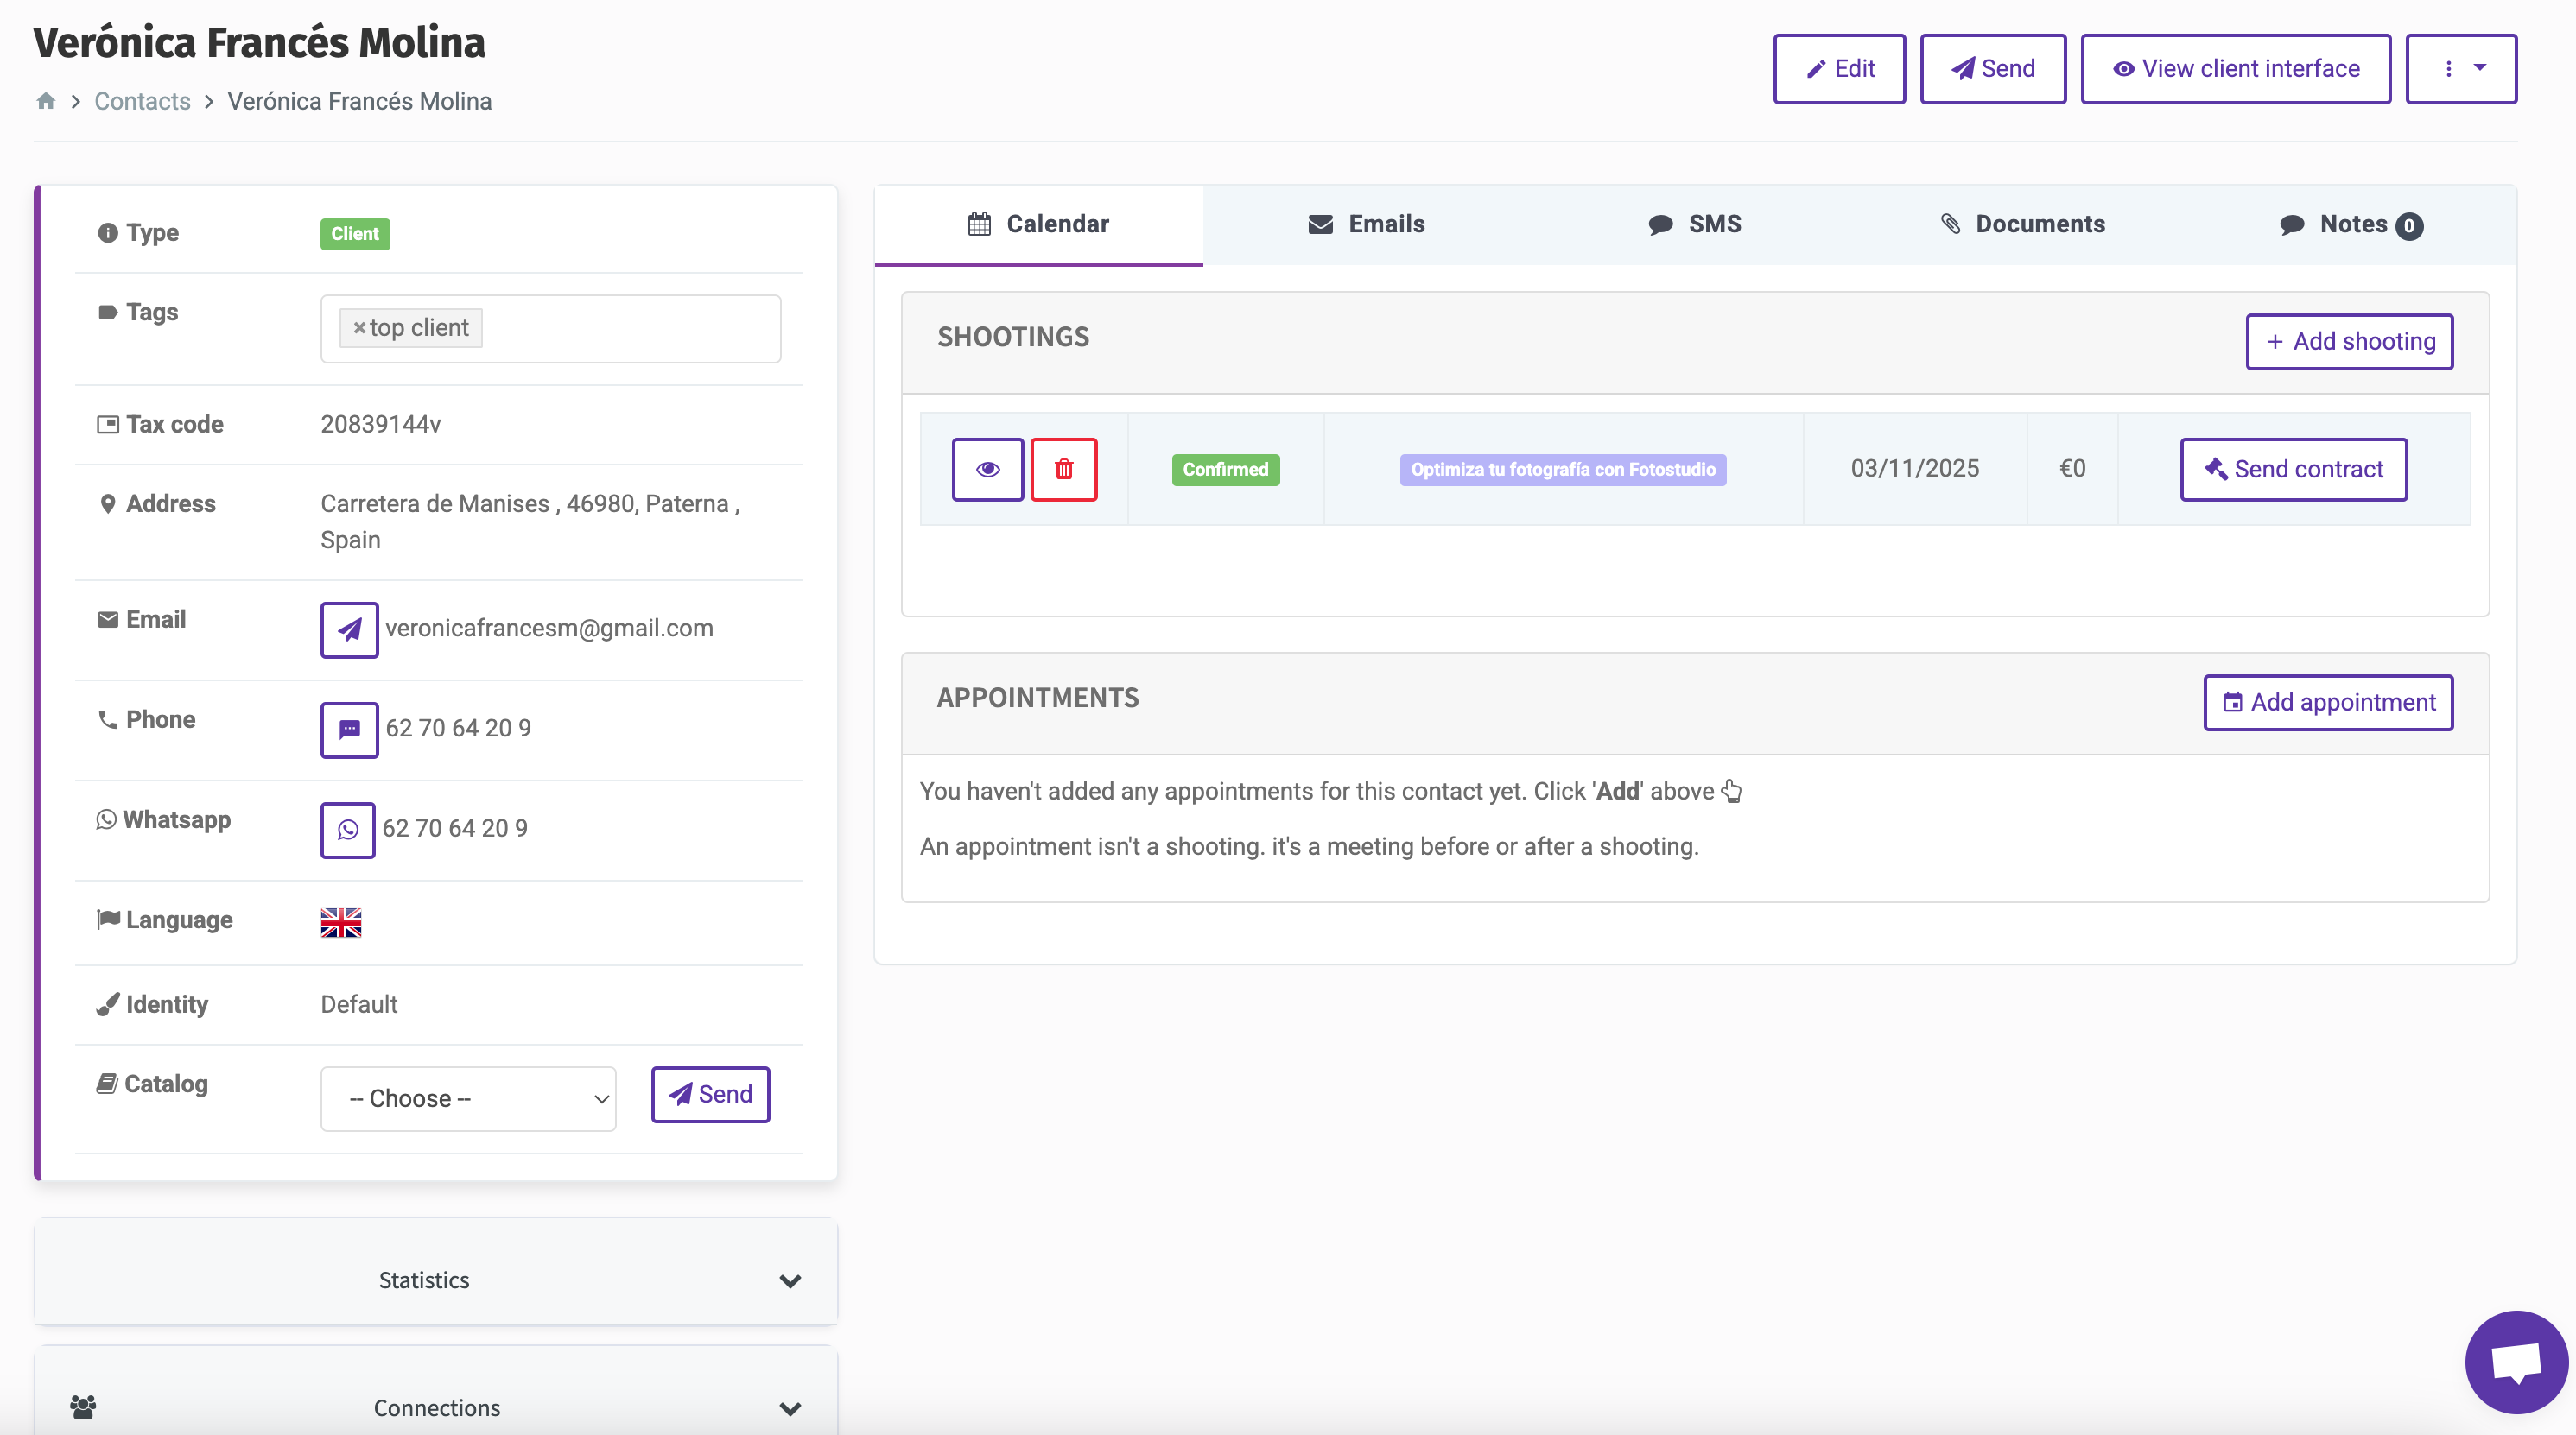Click the British flag language icon
2576x1435 pixels.
point(341,921)
